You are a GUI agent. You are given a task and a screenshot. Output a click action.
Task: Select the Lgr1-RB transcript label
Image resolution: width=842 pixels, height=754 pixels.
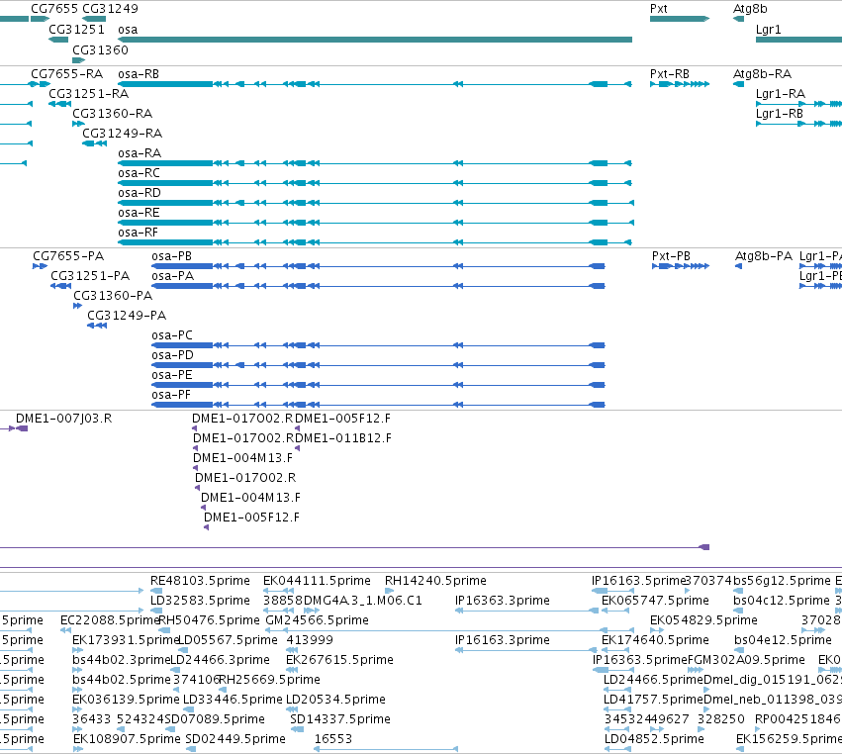[780, 114]
